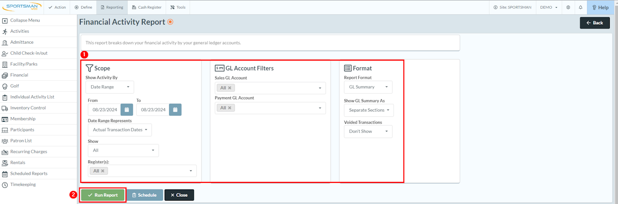Click the notifications bell icon

click(x=580, y=7)
